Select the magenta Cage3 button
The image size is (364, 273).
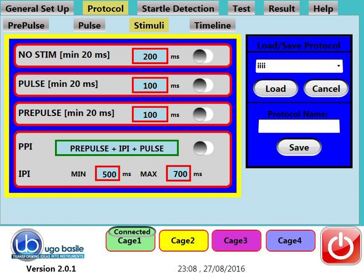236,241
